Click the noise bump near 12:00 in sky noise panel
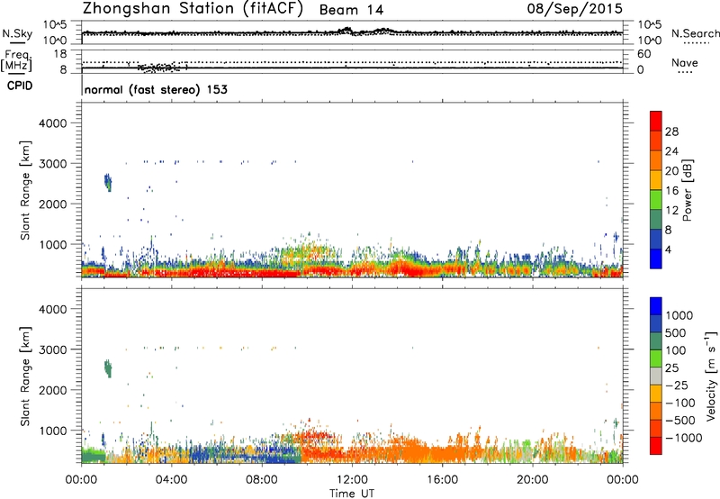The image size is (720, 499). click(x=346, y=31)
